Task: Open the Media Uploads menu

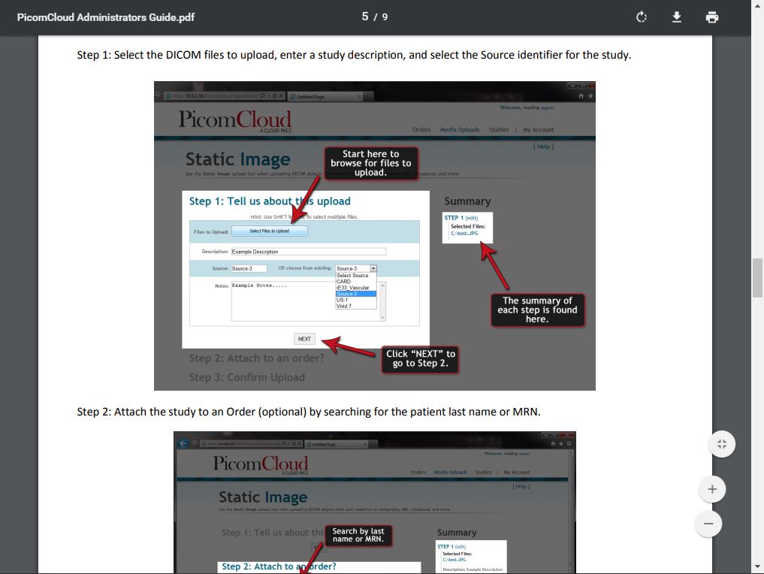Action: pos(459,129)
